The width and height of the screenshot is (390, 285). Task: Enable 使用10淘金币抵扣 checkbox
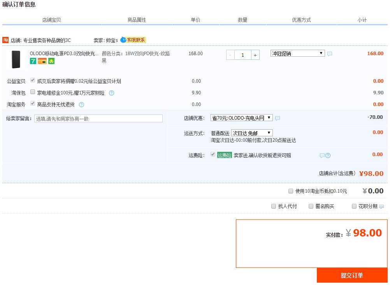291,191
